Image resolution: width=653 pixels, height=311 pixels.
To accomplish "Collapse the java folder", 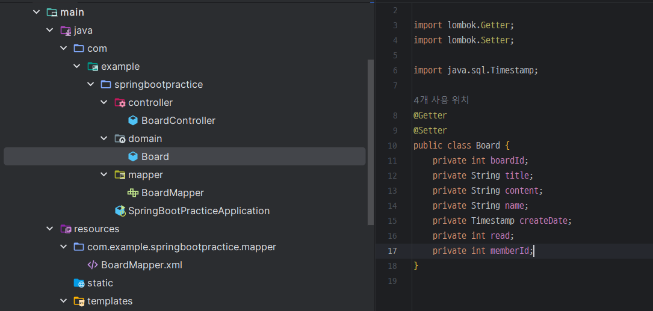I will point(50,31).
